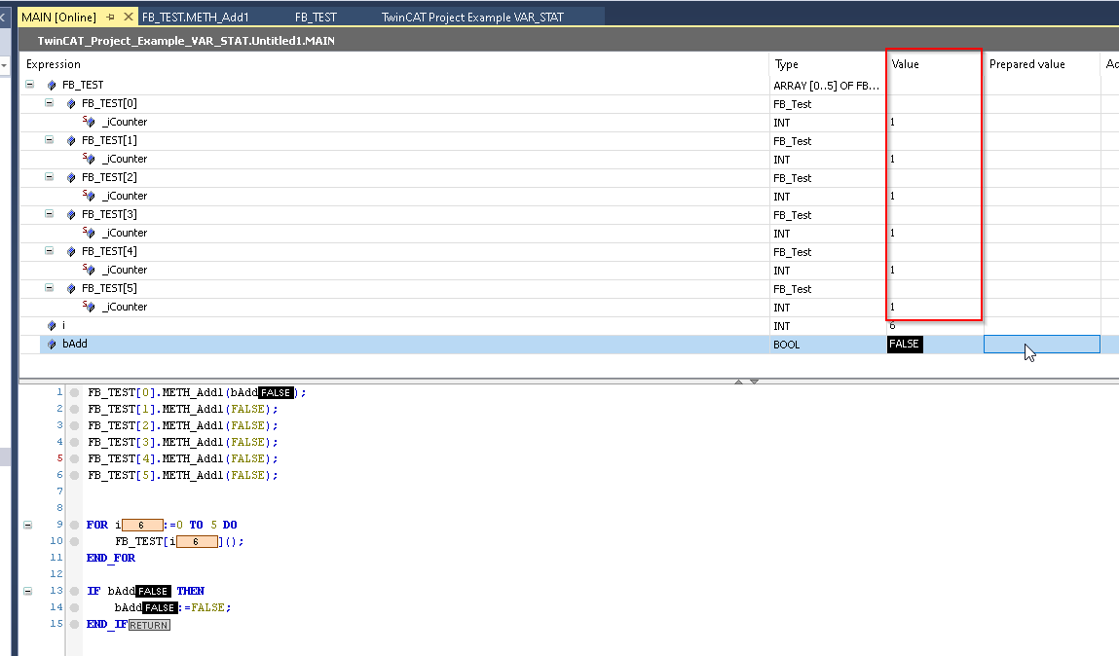
Task: Toggle breakpoint marker on code line 13
Action: [74, 591]
